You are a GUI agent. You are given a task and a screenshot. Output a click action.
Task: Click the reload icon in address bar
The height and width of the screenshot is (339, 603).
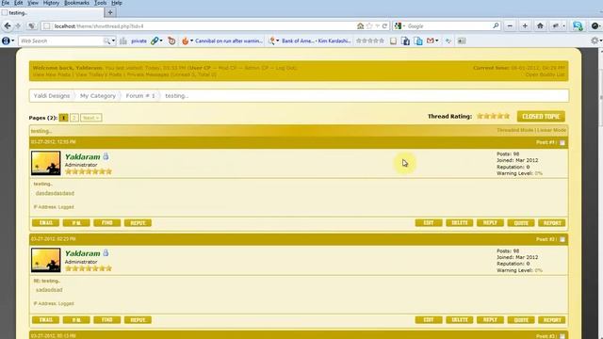pos(384,25)
